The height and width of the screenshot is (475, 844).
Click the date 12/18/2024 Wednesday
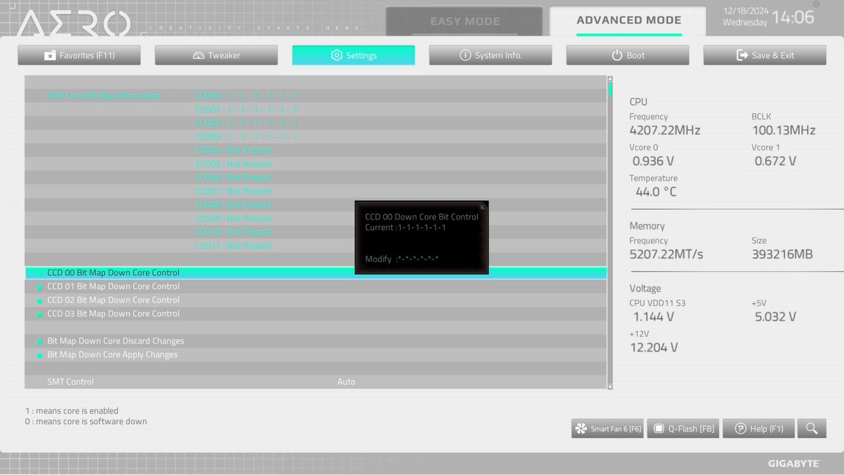point(745,16)
